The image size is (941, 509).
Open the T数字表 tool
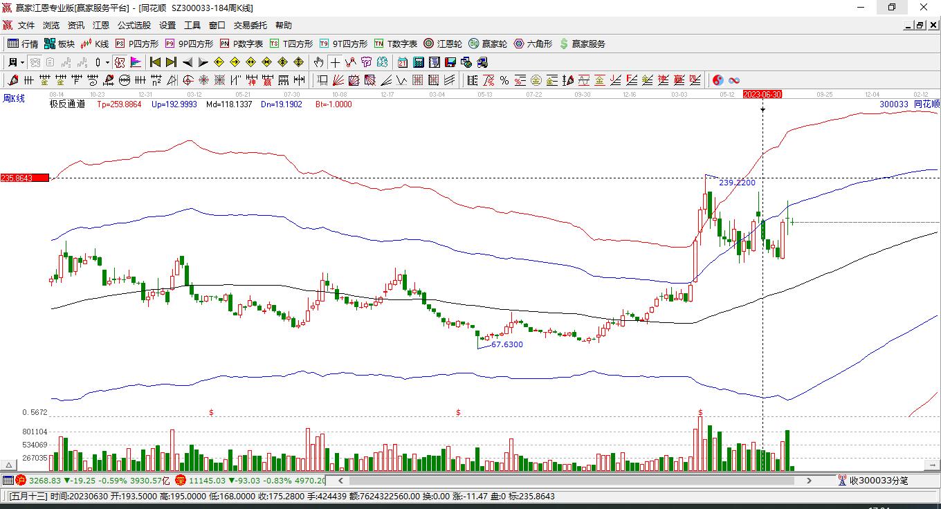click(x=396, y=44)
